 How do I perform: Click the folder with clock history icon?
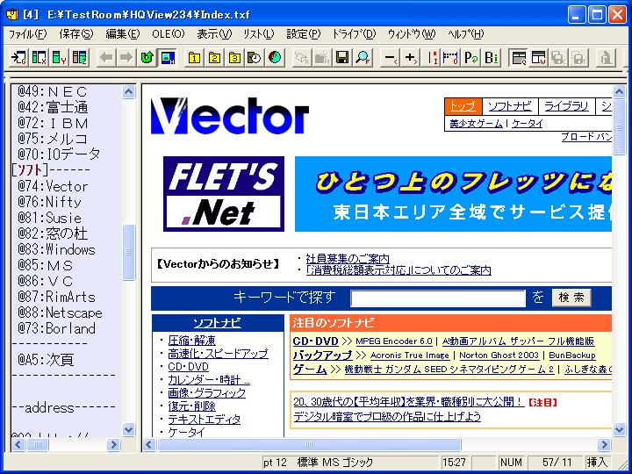255,58
